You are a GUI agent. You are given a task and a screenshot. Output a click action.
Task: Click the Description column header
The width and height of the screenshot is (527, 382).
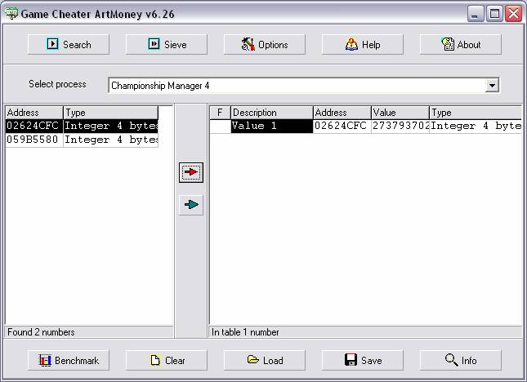click(271, 113)
